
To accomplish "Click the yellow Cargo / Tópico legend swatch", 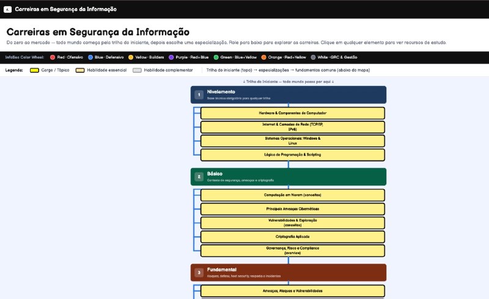I will click(34, 70).
